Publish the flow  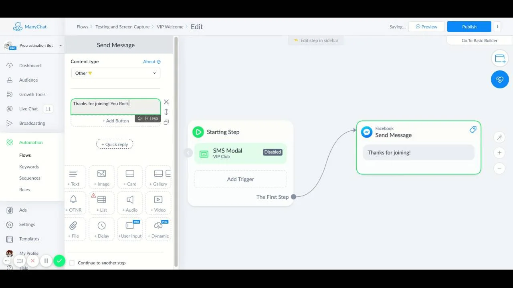[469, 27]
